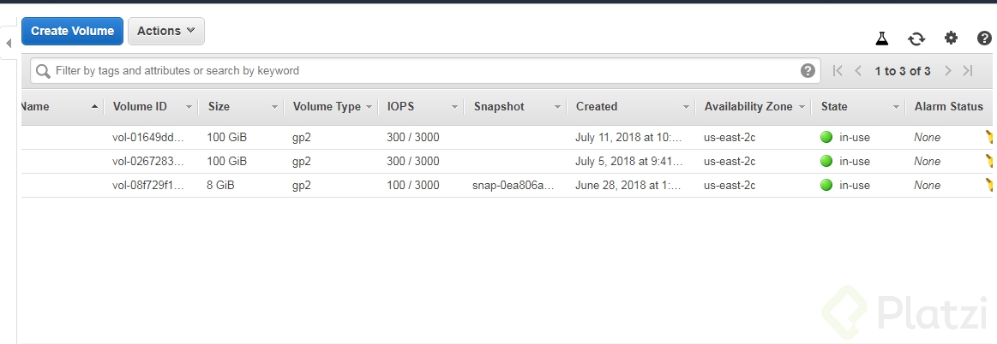
Task: Click the search filter help icon
Action: point(808,71)
